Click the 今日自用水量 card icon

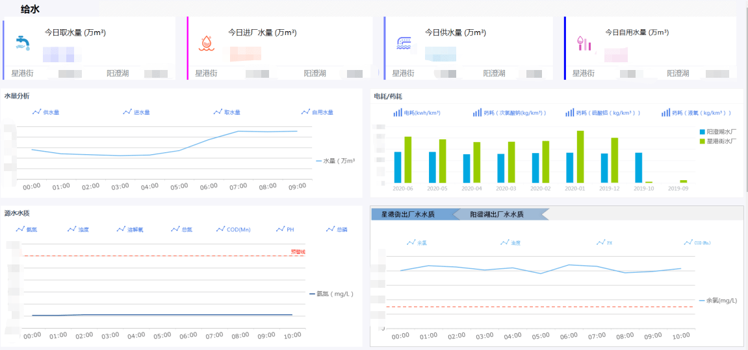584,43
